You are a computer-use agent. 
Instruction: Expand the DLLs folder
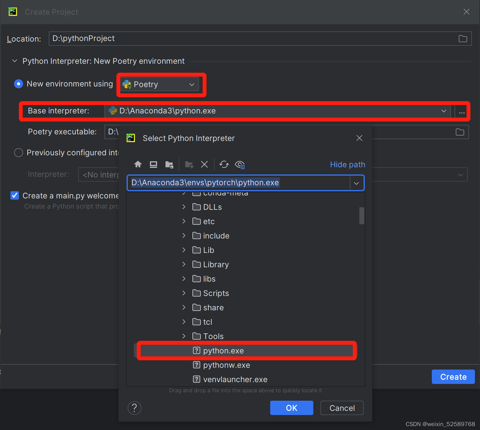pyautogui.click(x=184, y=207)
